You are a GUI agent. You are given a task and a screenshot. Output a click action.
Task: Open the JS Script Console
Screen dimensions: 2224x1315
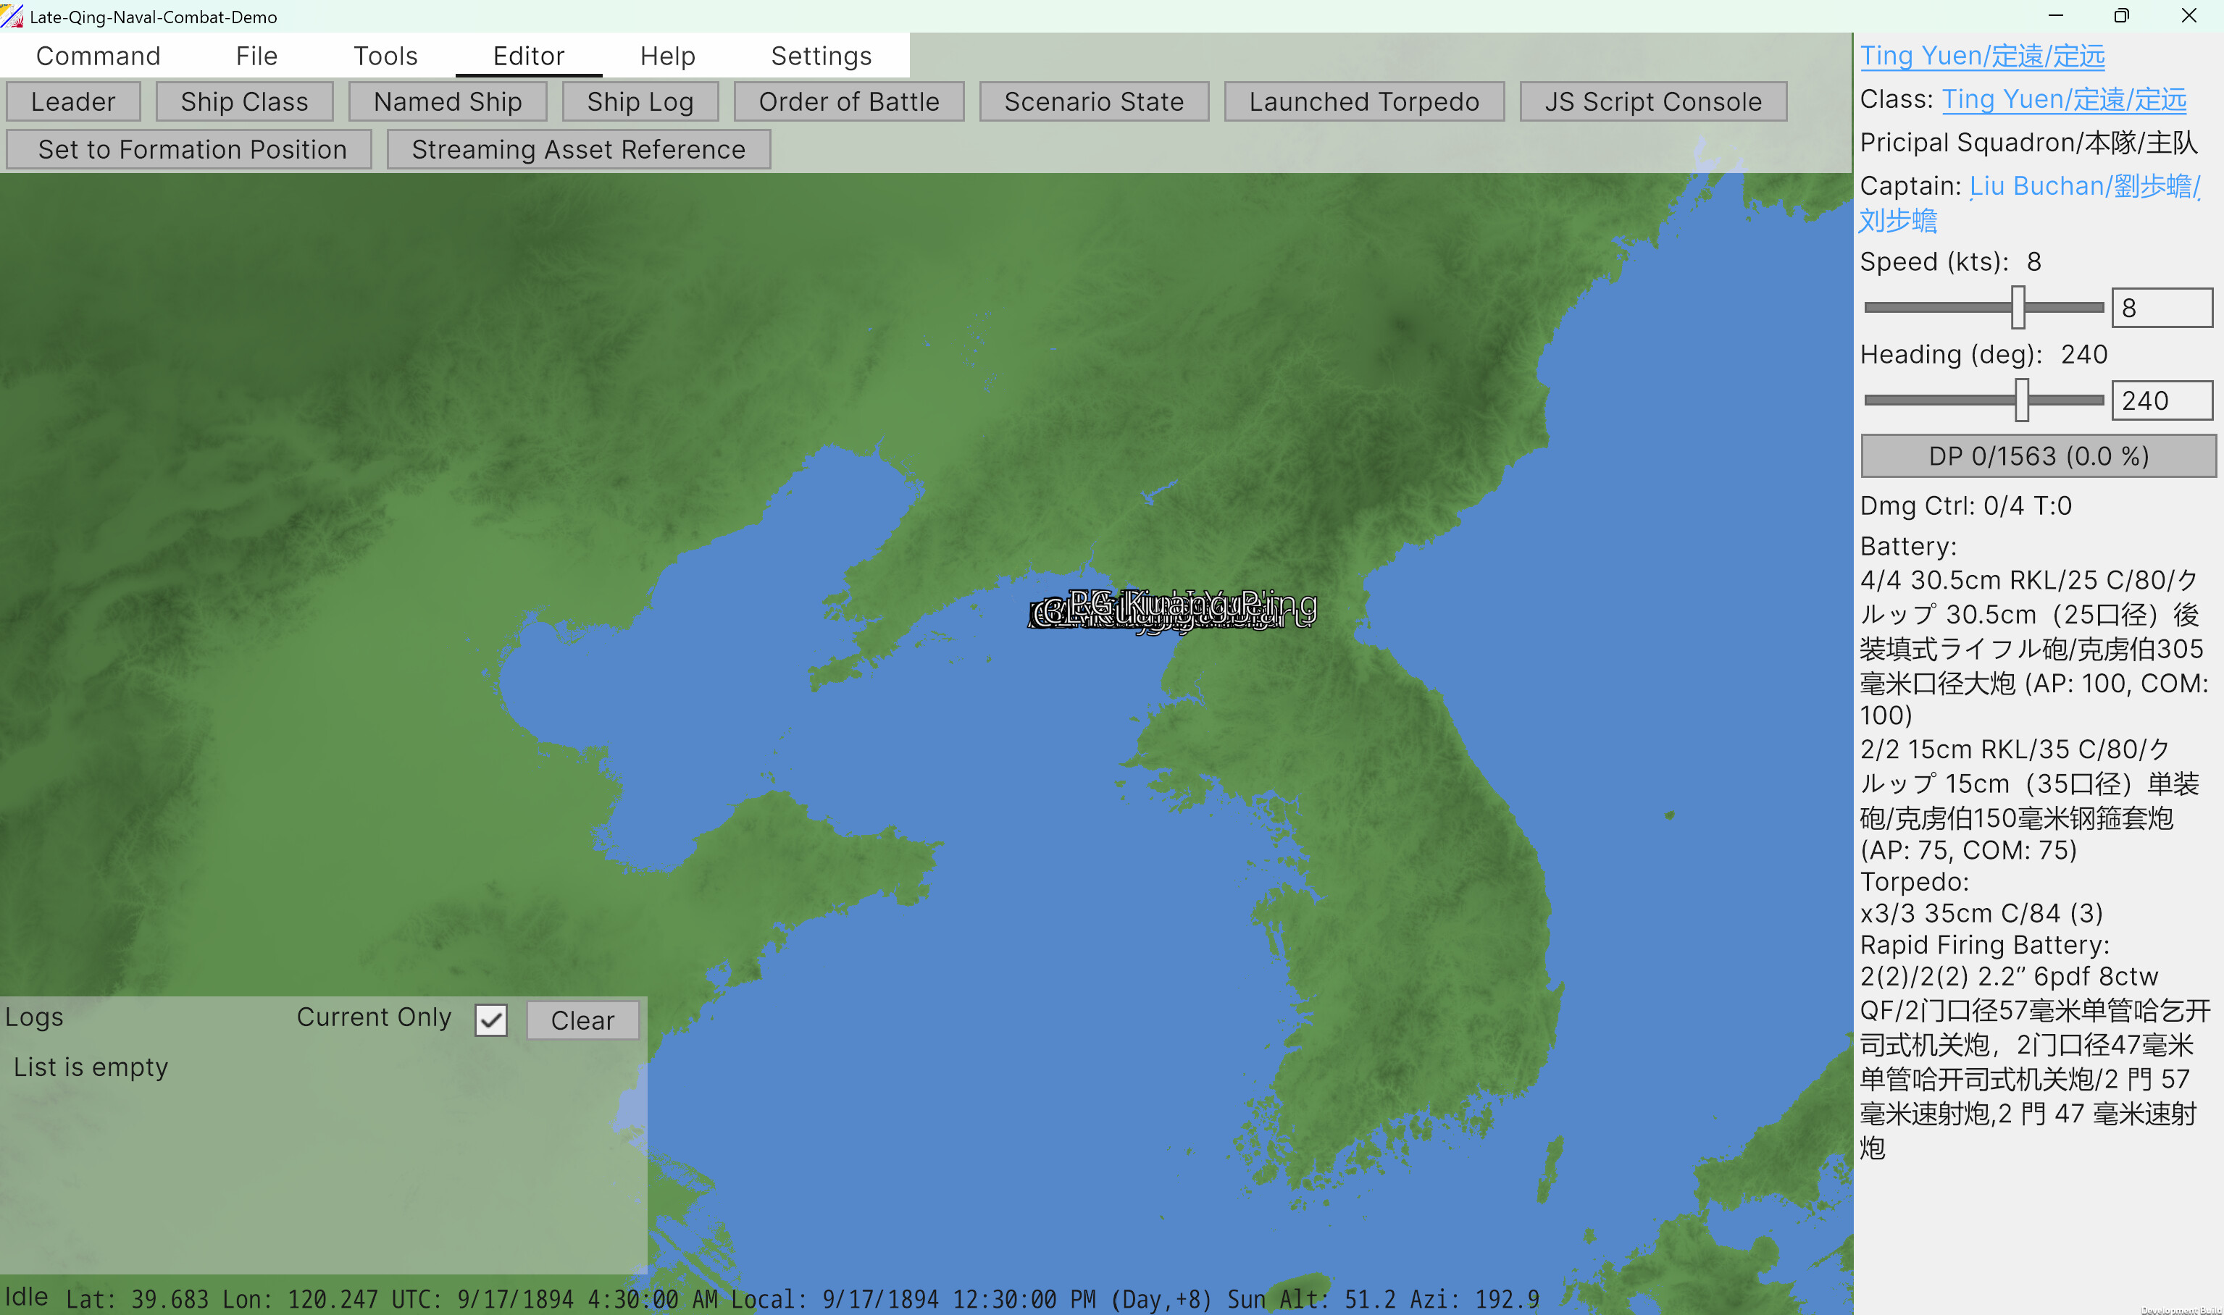pyautogui.click(x=1652, y=101)
